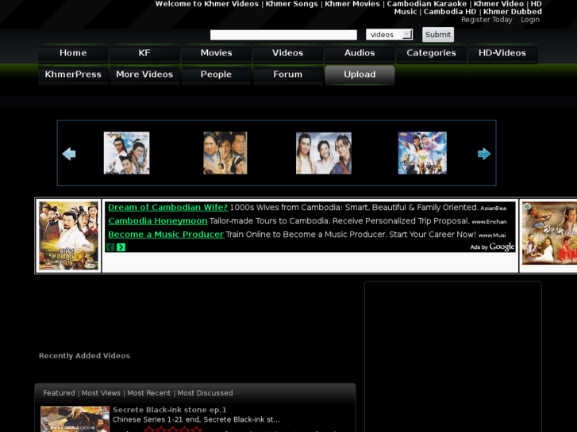The width and height of the screenshot is (577, 432).
Task: Open the People section
Action: point(217,75)
